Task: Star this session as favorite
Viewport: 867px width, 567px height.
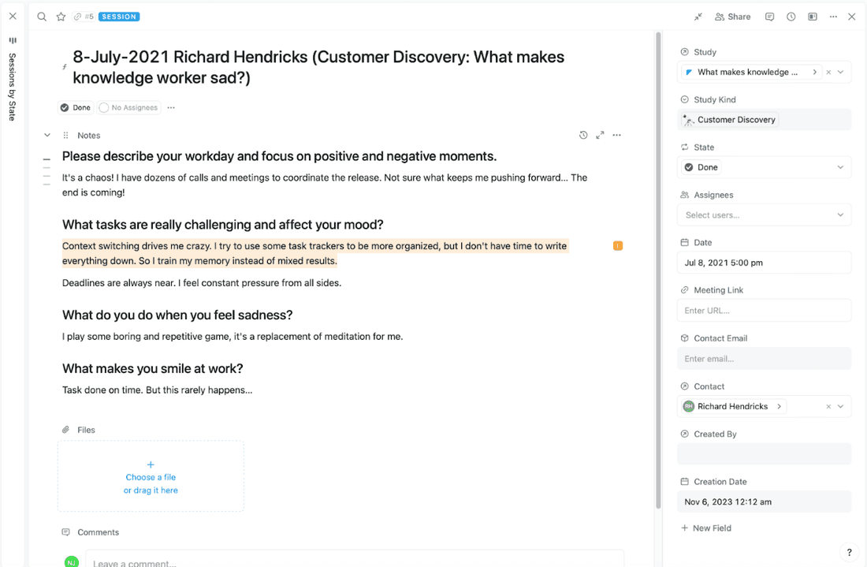Action: (61, 17)
